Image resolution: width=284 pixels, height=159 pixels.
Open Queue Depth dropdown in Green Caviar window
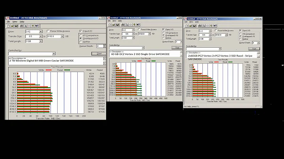[105, 46]
